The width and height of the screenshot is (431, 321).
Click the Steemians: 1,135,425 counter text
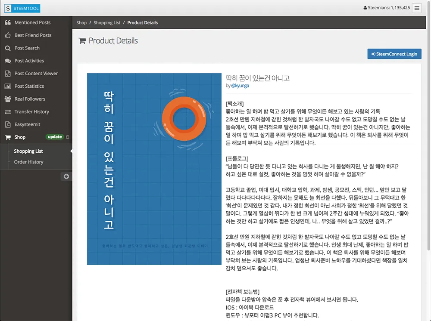pos(389,8)
